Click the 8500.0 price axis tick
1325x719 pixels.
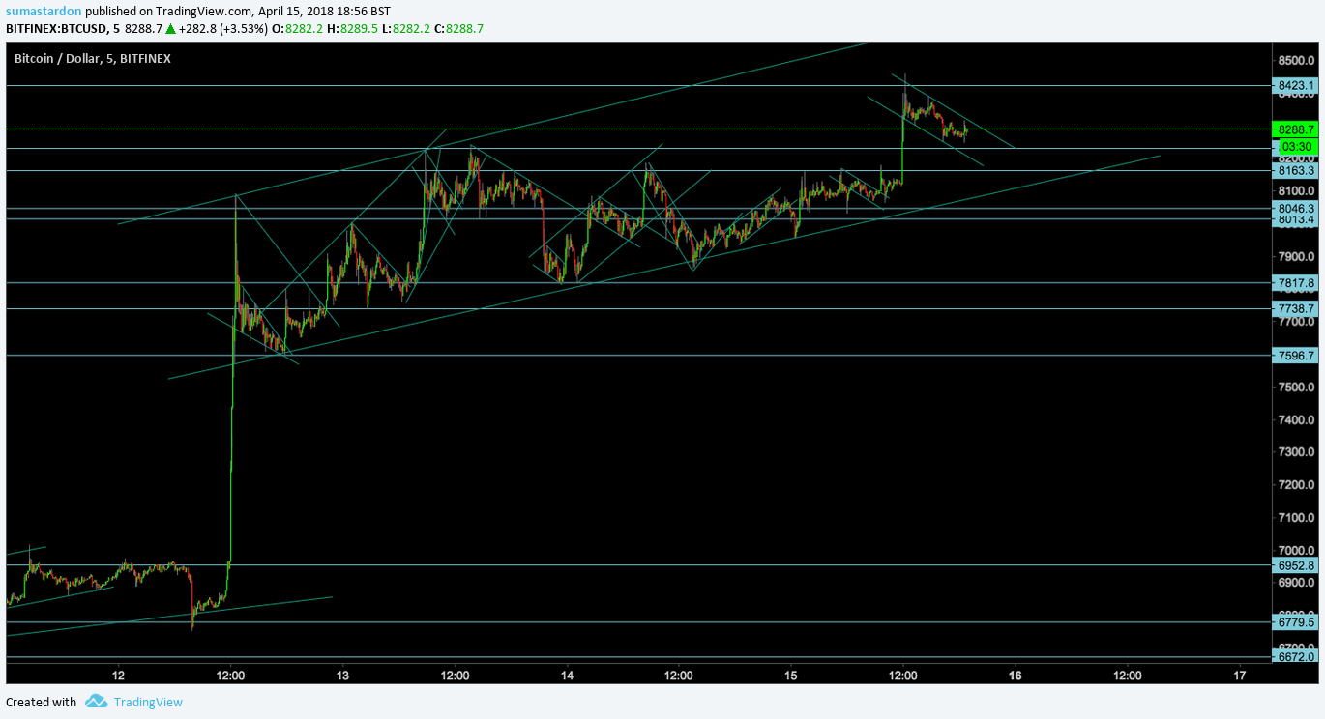pyautogui.click(x=1296, y=60)
